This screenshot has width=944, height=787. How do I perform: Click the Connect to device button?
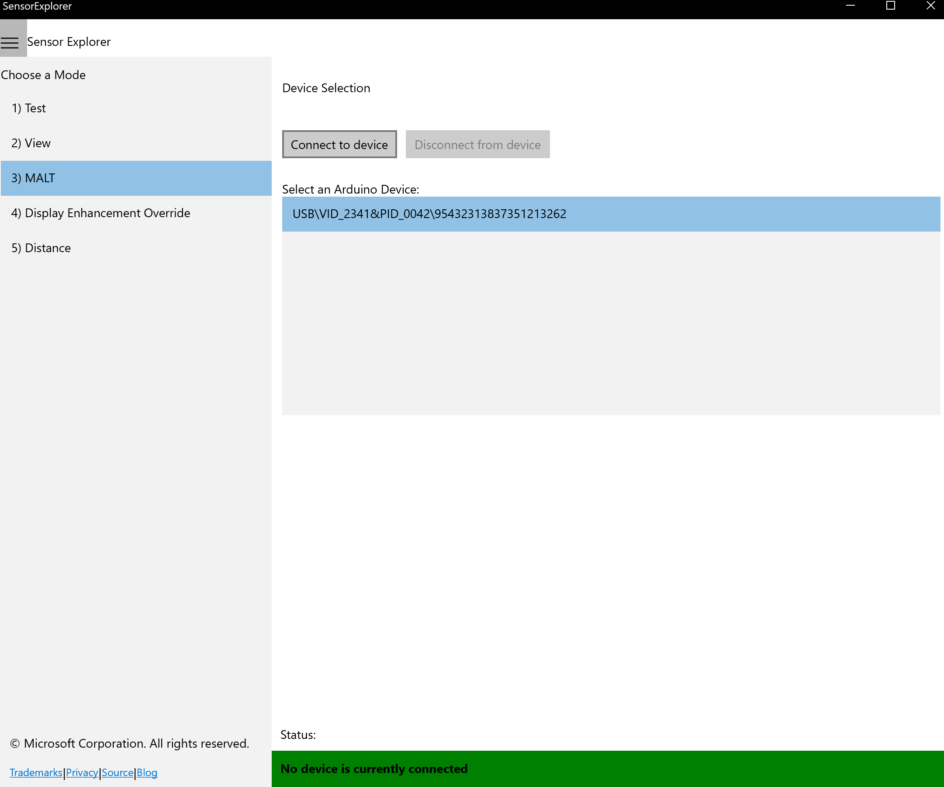coord(339,144)
